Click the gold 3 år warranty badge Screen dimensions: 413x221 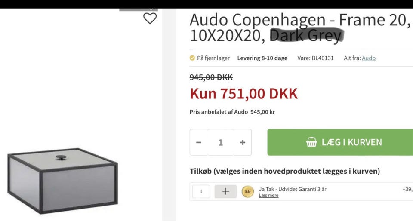pos(248,191)
